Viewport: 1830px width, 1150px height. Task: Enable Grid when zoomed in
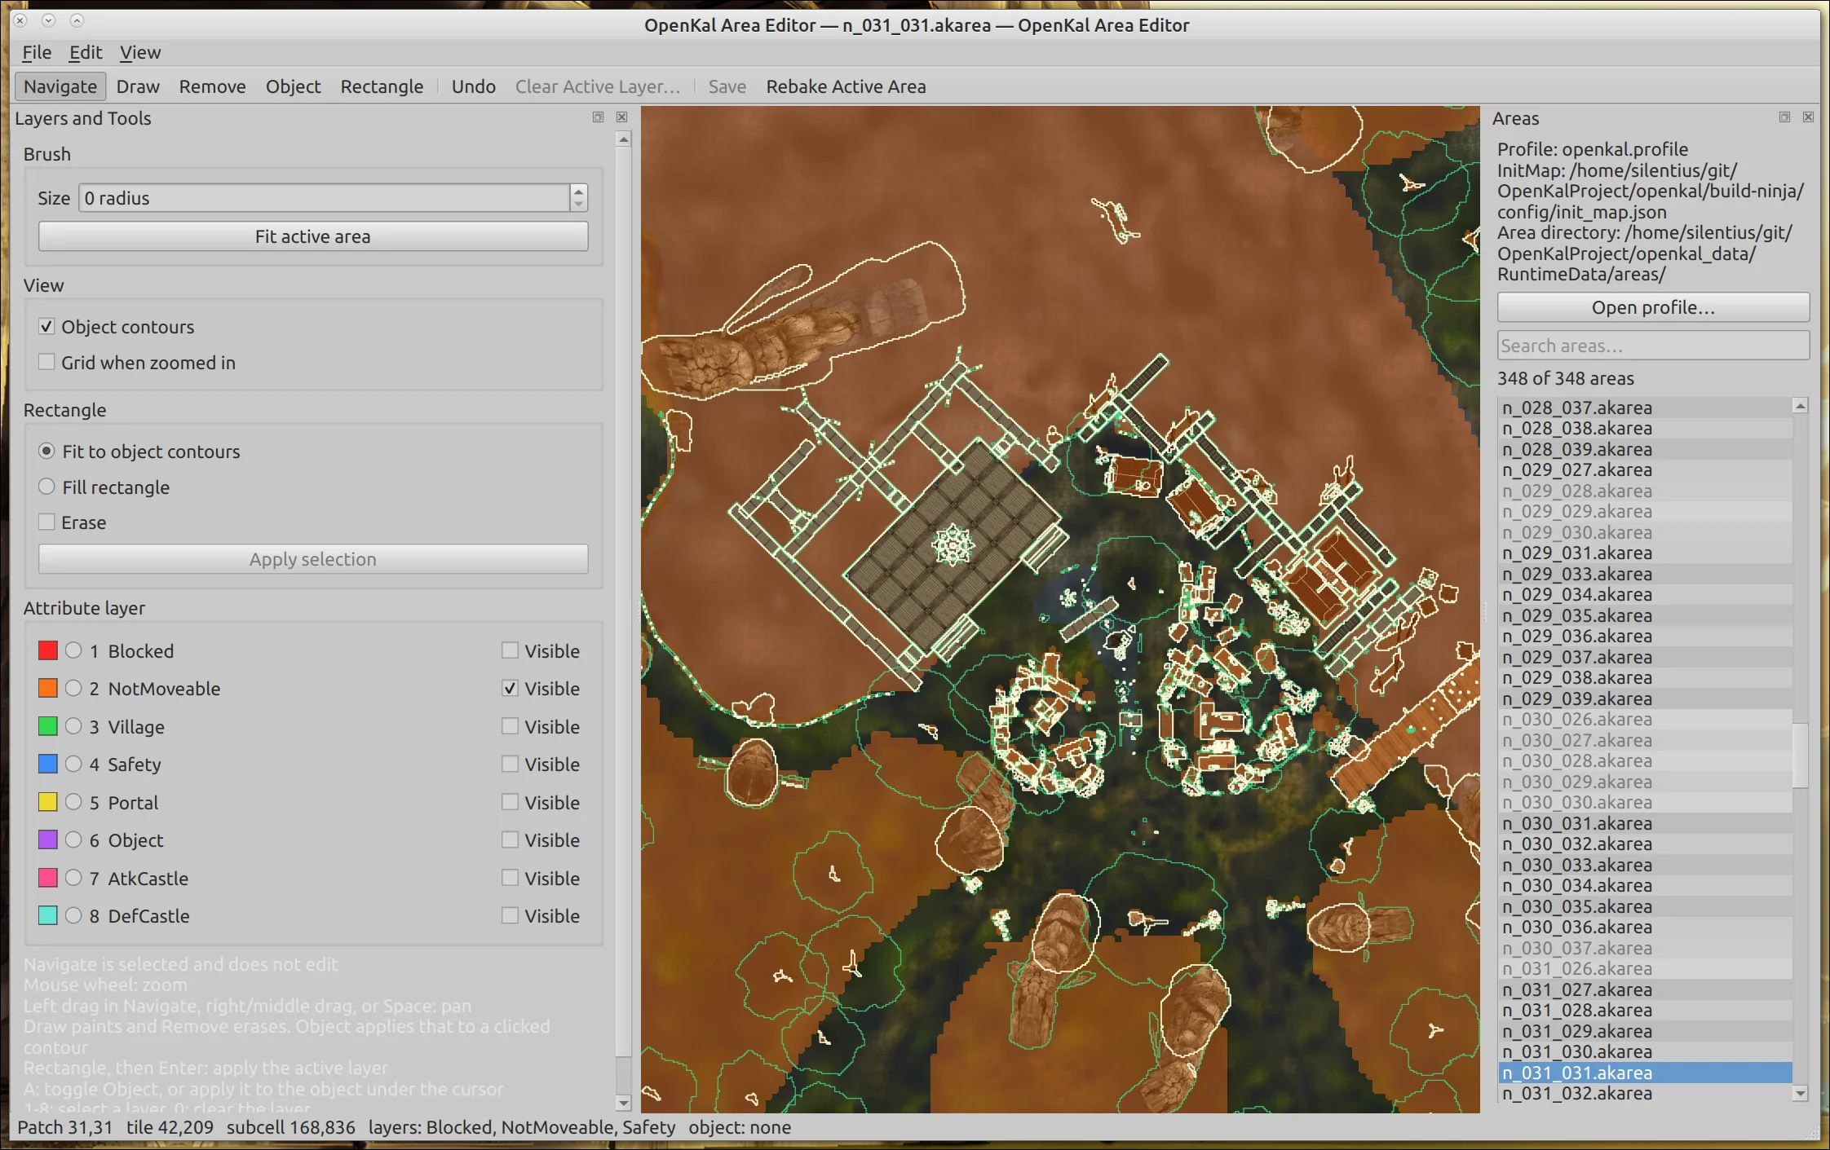[x=46, y=362]
